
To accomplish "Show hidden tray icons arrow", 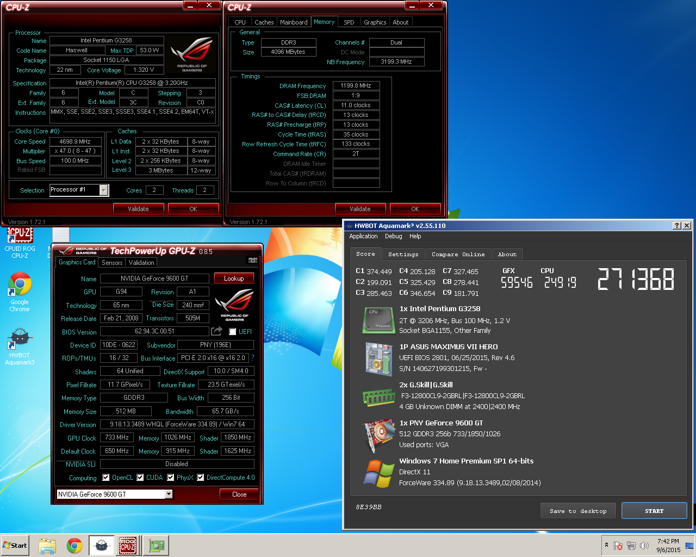I will [x=606, y=545].
